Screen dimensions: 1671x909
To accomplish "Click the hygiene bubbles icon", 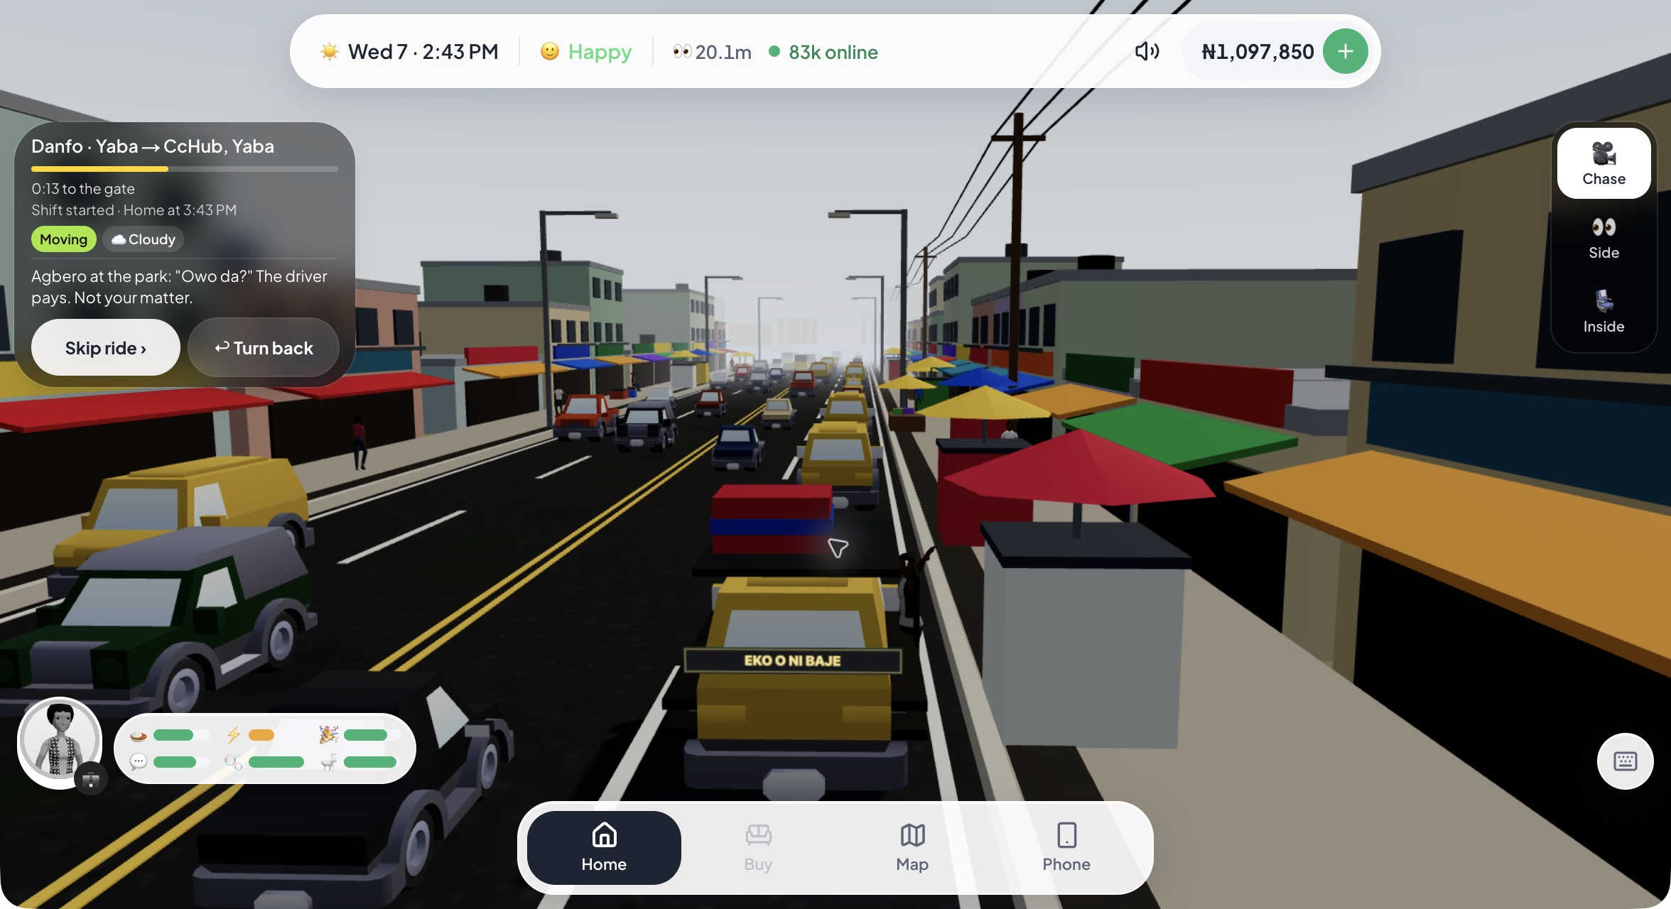I will [x=233, y=762].
